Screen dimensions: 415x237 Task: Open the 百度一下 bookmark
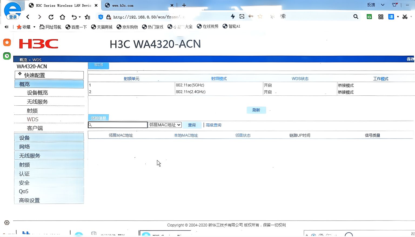tap(76, 27)
